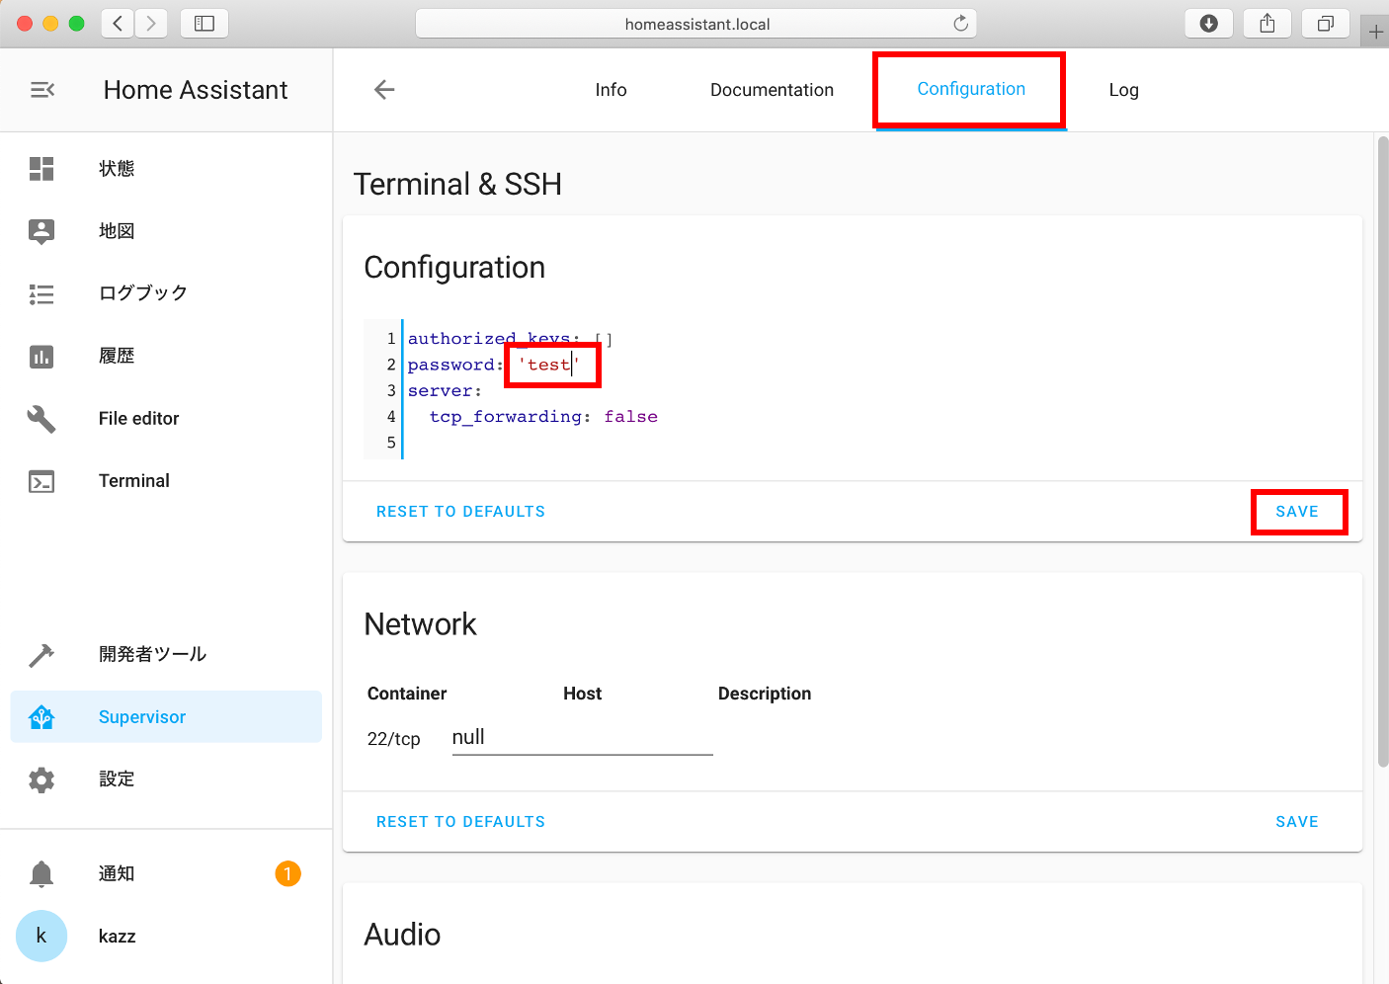The width and height of the screenshot is (1389, 984).
Task: Reset Network section to defaults
Action: click(460, 822)
